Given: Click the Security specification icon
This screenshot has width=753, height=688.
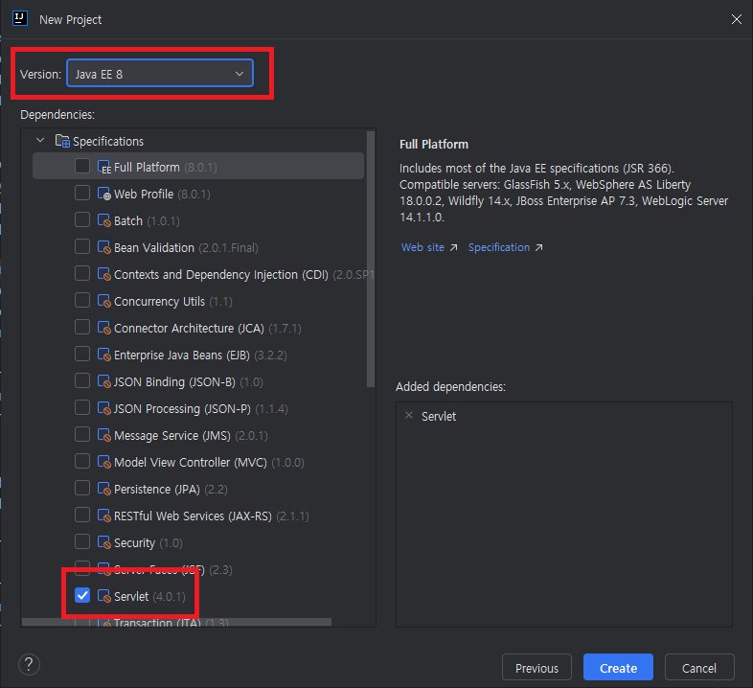Looking at the screenshot, I should (104, 542).
